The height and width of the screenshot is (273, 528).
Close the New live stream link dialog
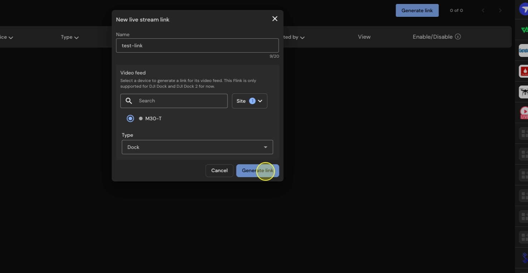pos(275,19)
